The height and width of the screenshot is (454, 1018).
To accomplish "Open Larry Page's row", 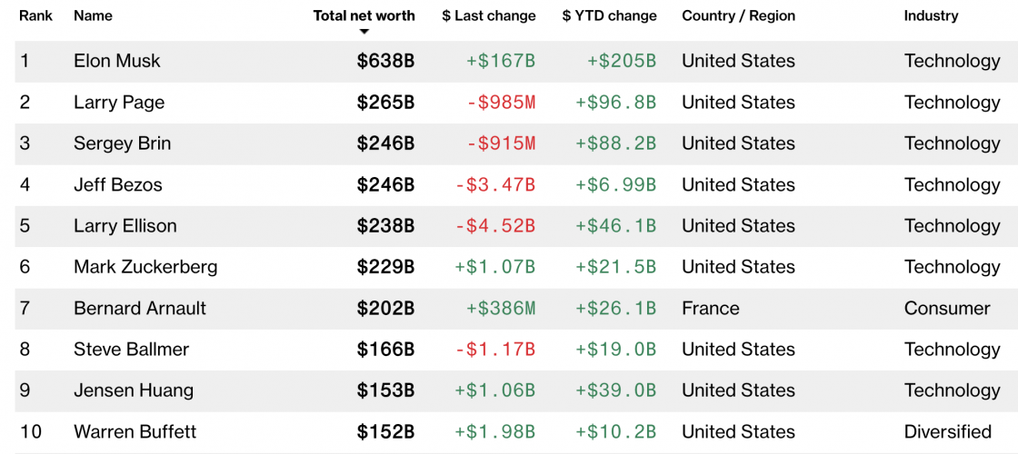I will click(119, 103).
